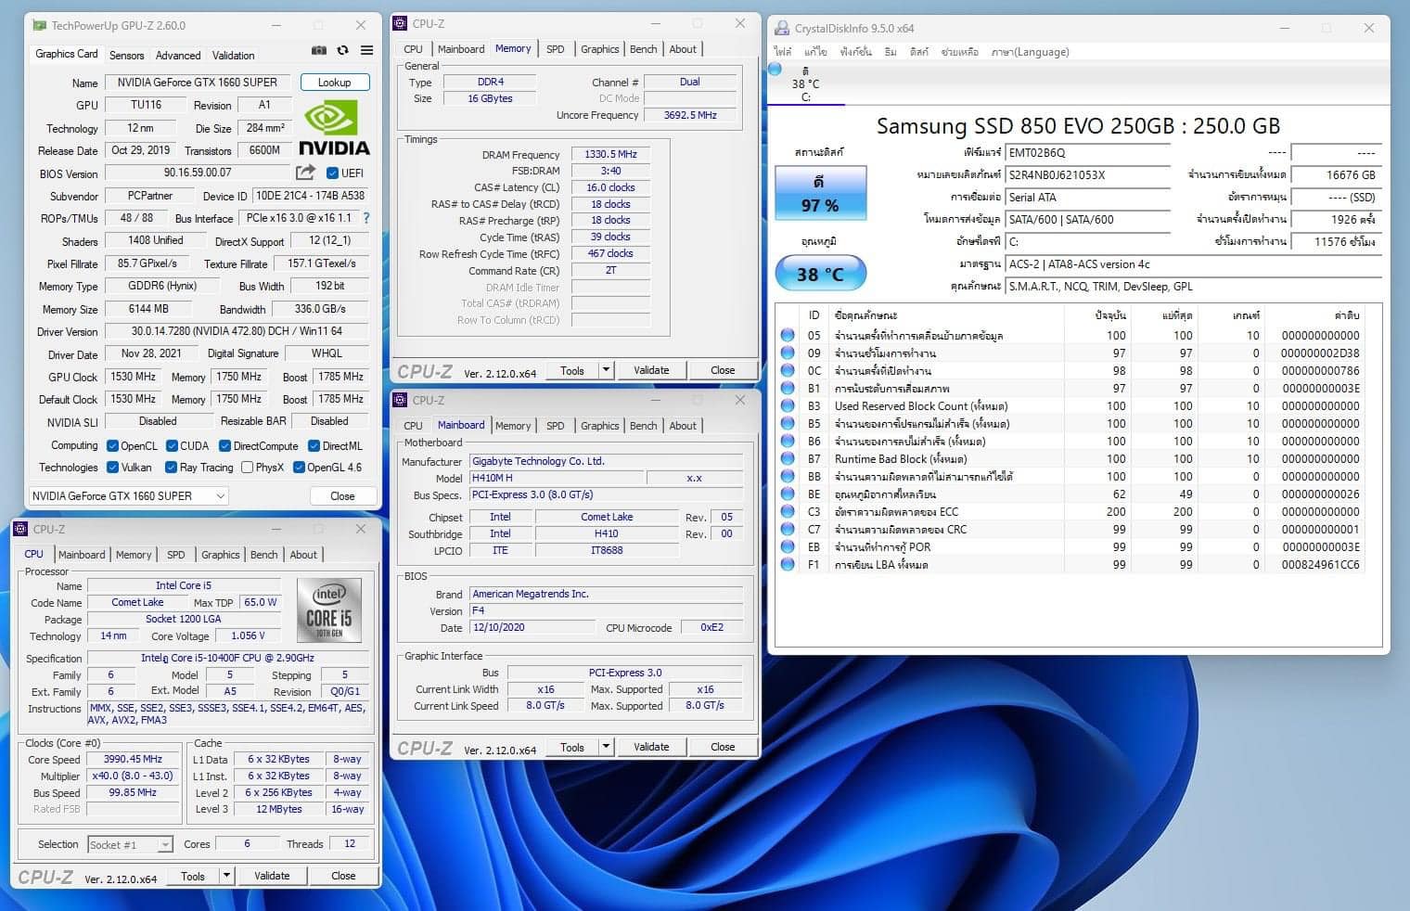Open the Bus Interface question mark help
Viewport: 1410px width, 911px height.
366,218
